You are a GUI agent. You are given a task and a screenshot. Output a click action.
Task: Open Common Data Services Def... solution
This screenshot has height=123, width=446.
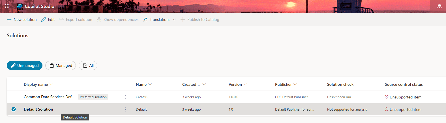[49, 97]
